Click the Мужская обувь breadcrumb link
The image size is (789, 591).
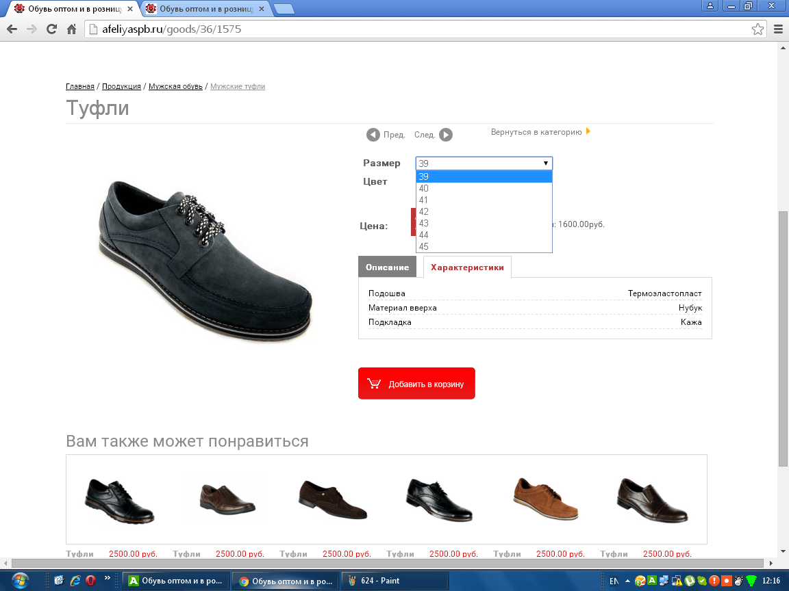pyautogui.click(x=175, y=86)
